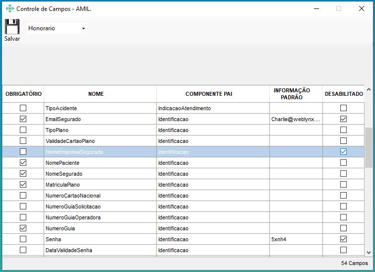Uncheck Obrigatório for EmailSegurado

click(23, 119)
